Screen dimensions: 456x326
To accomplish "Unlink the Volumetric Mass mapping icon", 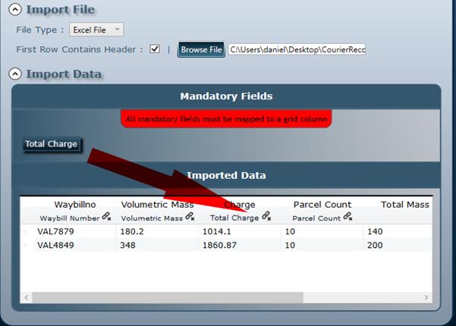I will point(190,218).
